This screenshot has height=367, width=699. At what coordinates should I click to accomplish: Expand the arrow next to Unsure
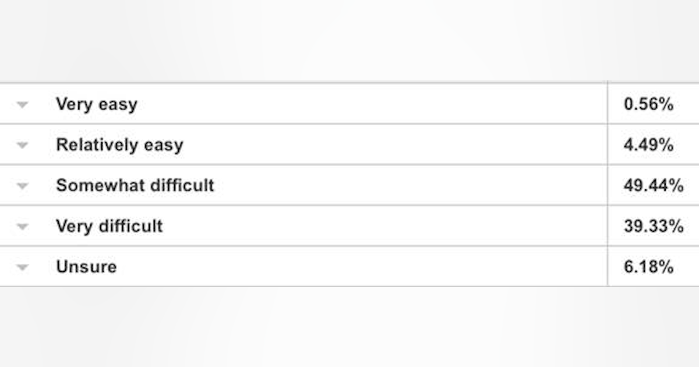pos(22,267)
